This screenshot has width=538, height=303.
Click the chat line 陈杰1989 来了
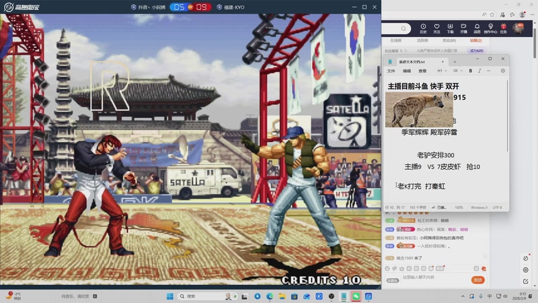410,258
